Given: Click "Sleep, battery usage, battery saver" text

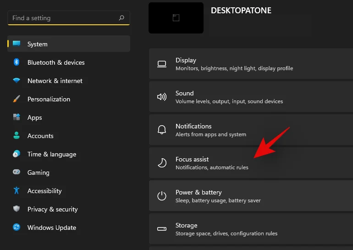Looking at the screenshot, I should 218,200.
